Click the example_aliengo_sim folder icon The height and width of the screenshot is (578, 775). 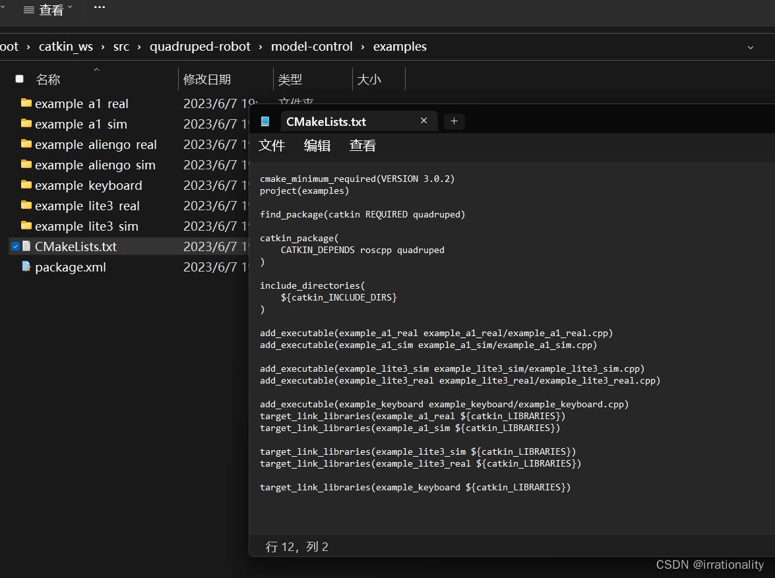tap(26, 165)
